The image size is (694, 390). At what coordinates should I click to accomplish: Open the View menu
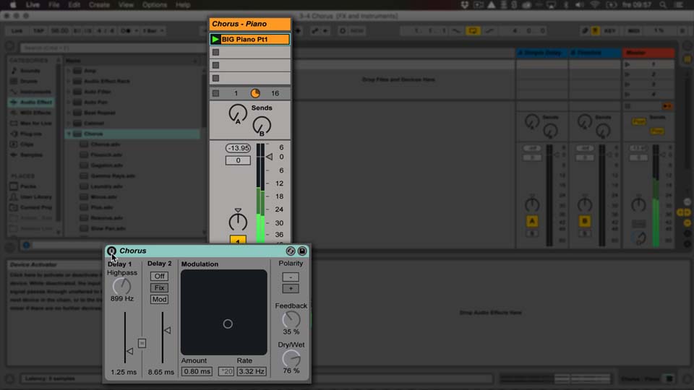pos(126,5)
